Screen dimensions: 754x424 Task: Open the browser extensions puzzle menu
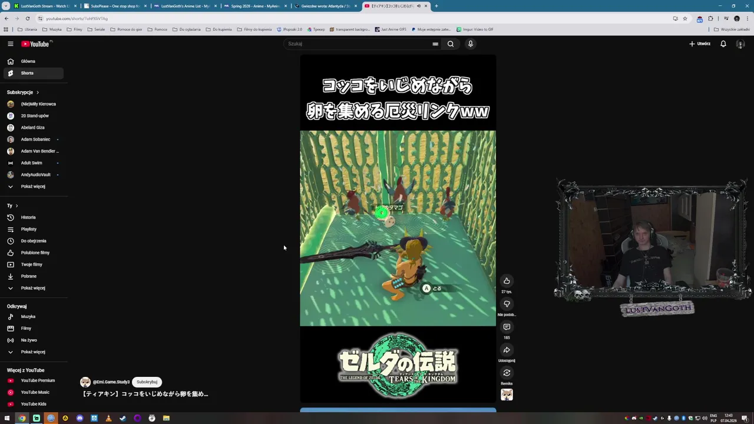click(x=710, y=18)
